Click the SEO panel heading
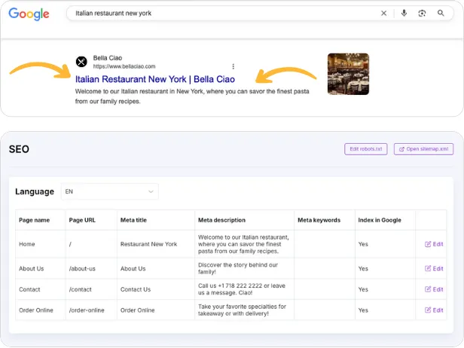Image resolution: width=464 pixels, height=348 pixels. (19, 149)
